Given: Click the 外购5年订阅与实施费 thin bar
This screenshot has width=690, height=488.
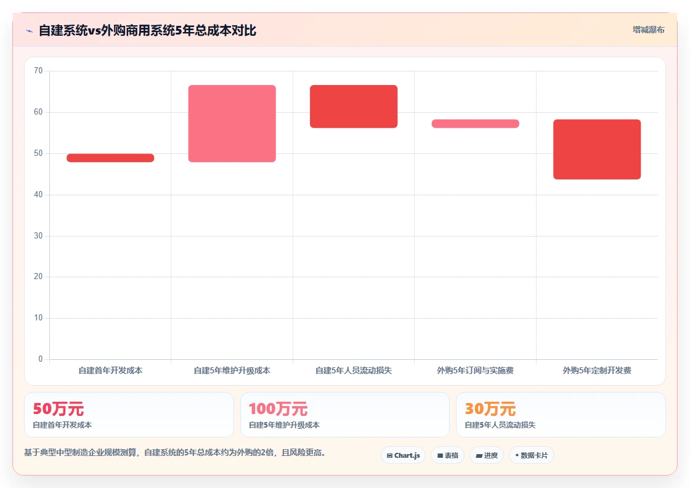Looking at the screenshot, I should point(475,124).
